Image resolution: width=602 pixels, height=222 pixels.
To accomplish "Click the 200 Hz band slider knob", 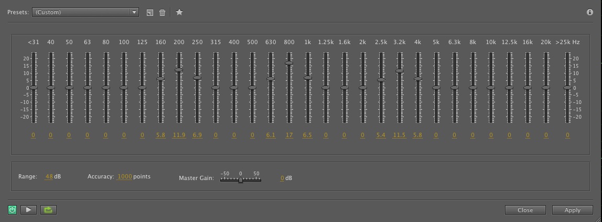I will [x=179, y=70].
